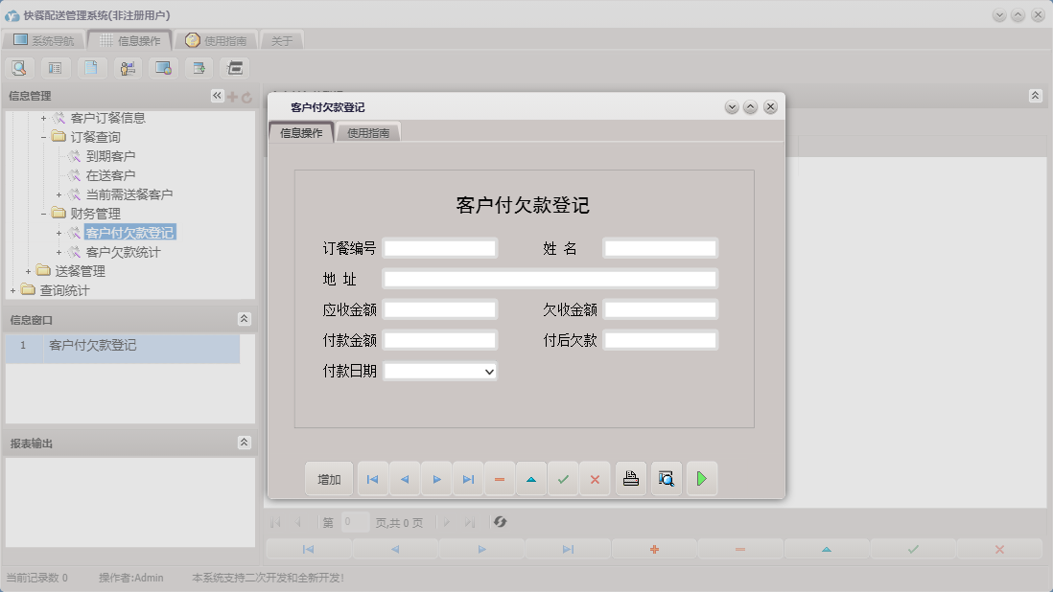The width and height of the screenshot is (1053, 592).
Task: Click the first-record navigation arrow in dialog
Action: click(372, 478)
